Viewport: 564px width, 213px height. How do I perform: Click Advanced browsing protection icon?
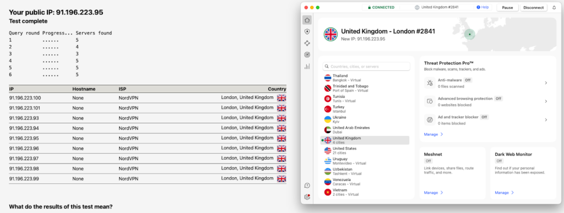(430, 101)
